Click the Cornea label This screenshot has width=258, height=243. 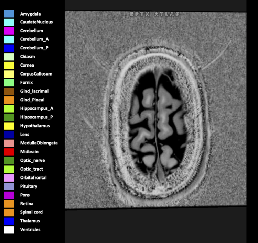pos(27,65)
